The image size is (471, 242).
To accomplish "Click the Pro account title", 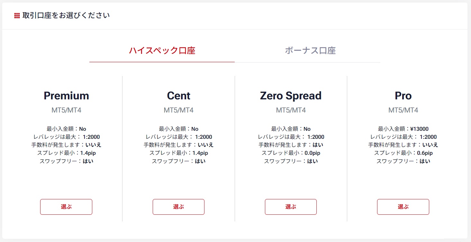I will point(403,96).
